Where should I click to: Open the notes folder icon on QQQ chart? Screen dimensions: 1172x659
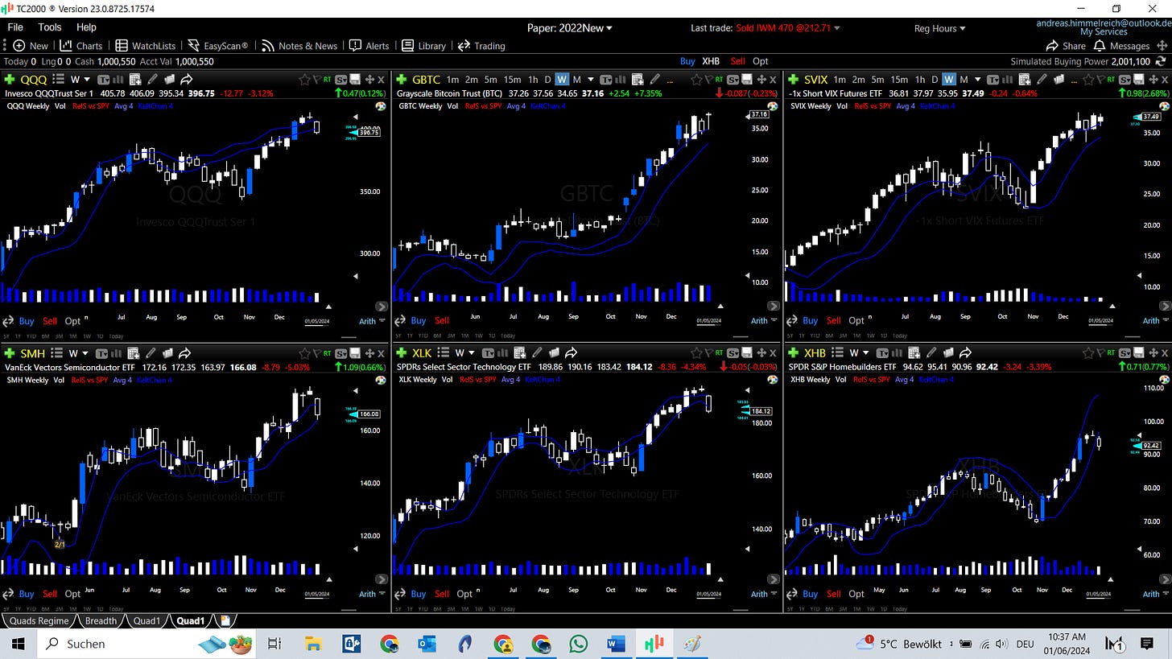169,80
